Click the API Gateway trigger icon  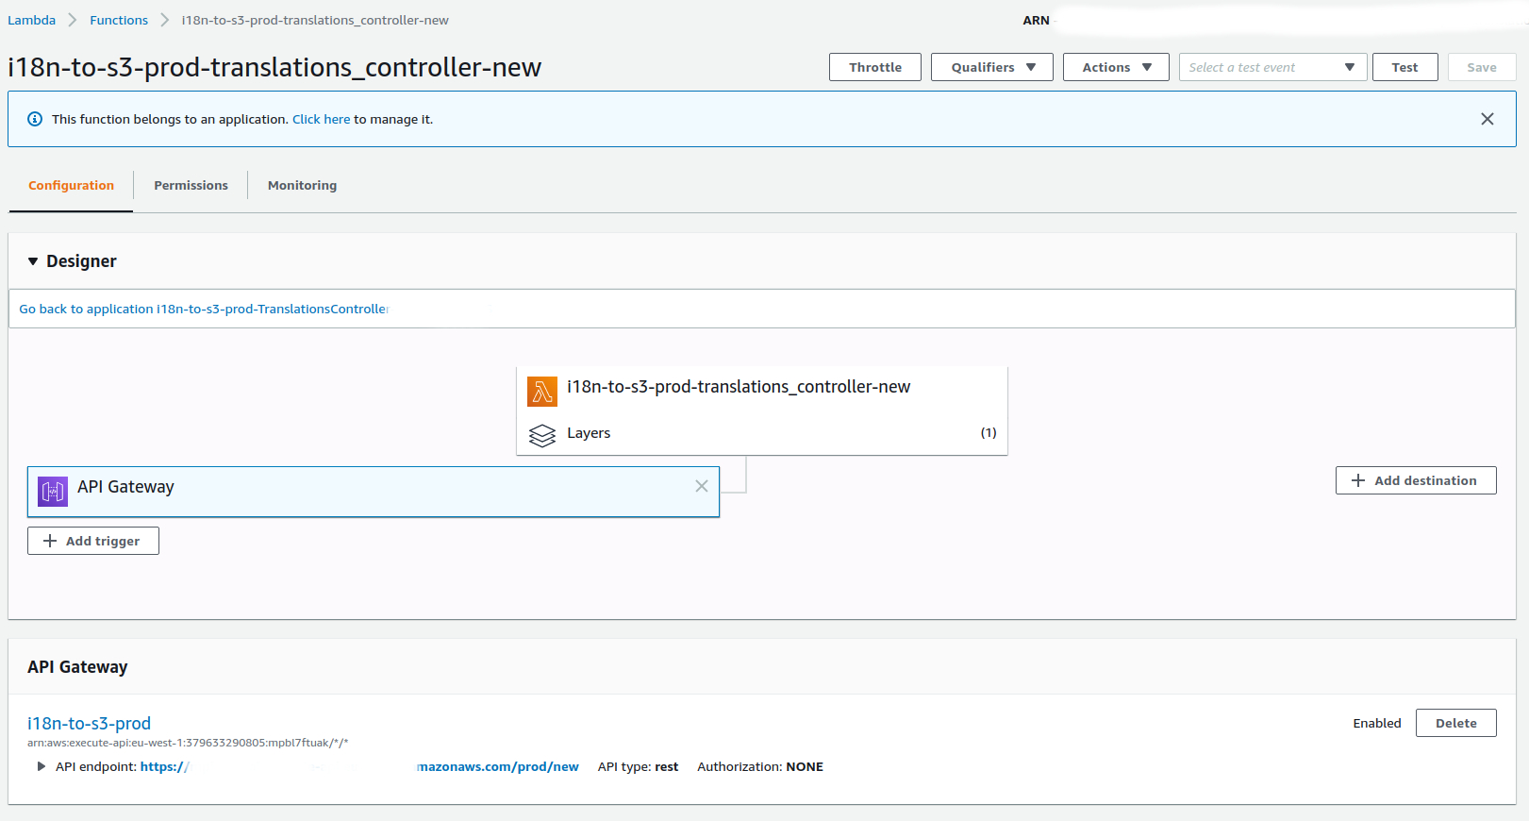[53, 491]
